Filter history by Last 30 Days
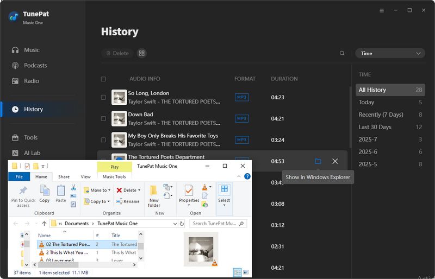 click(375, 127)
